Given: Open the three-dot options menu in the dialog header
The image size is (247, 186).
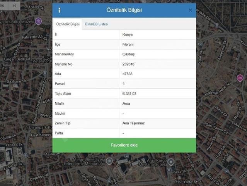Looking at the screenshot, I should [x=59, y=10].
